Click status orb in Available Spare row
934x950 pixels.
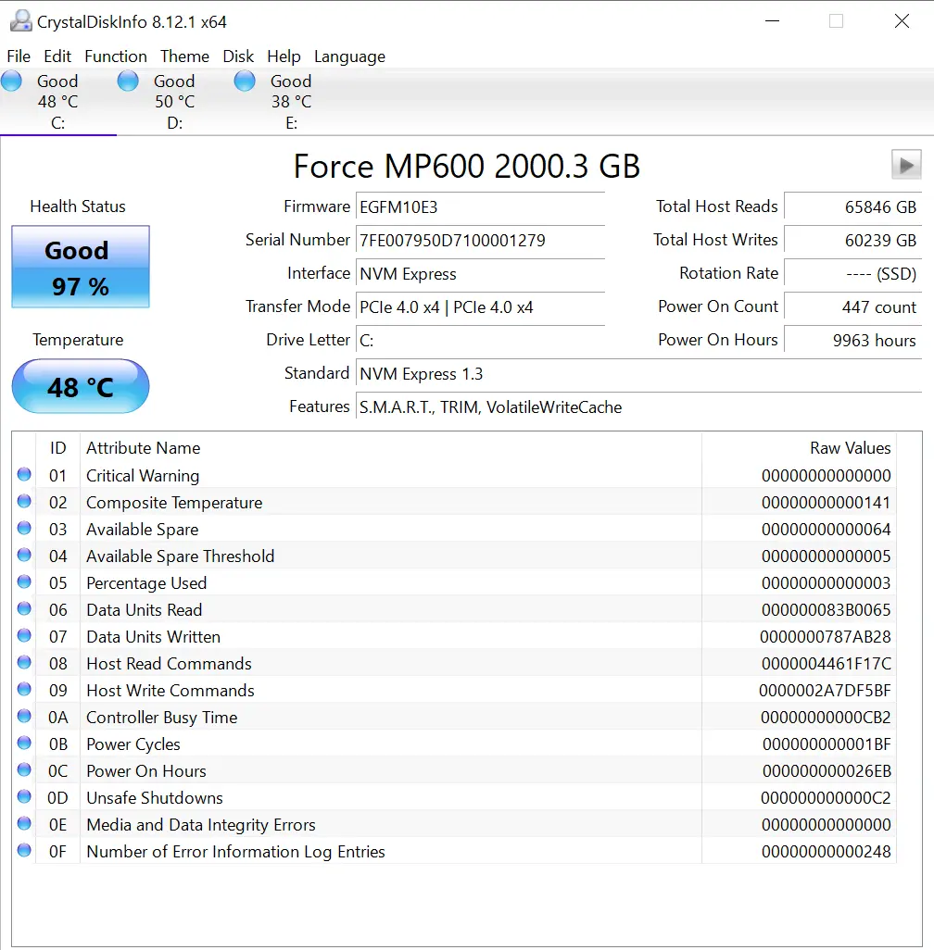24,528
